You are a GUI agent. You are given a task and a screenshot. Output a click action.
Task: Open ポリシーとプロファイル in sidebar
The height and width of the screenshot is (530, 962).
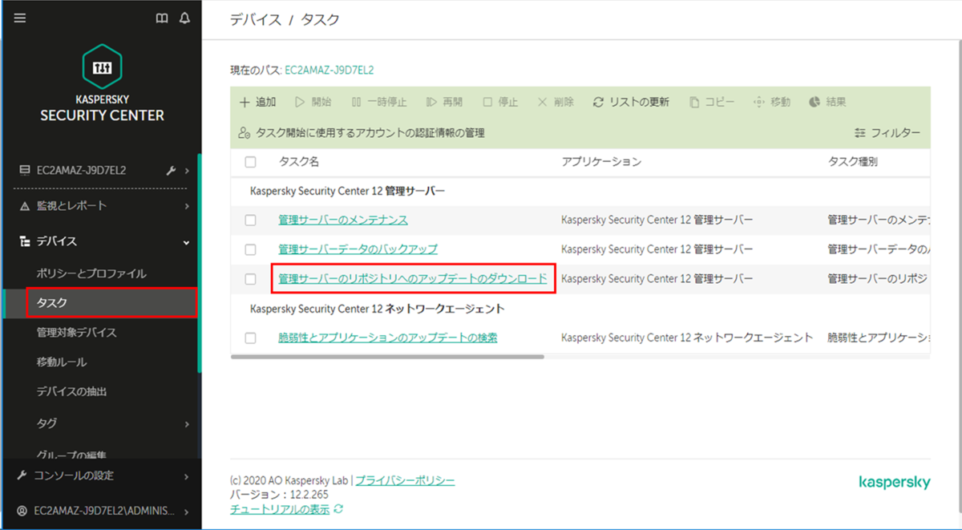point(91,273)
